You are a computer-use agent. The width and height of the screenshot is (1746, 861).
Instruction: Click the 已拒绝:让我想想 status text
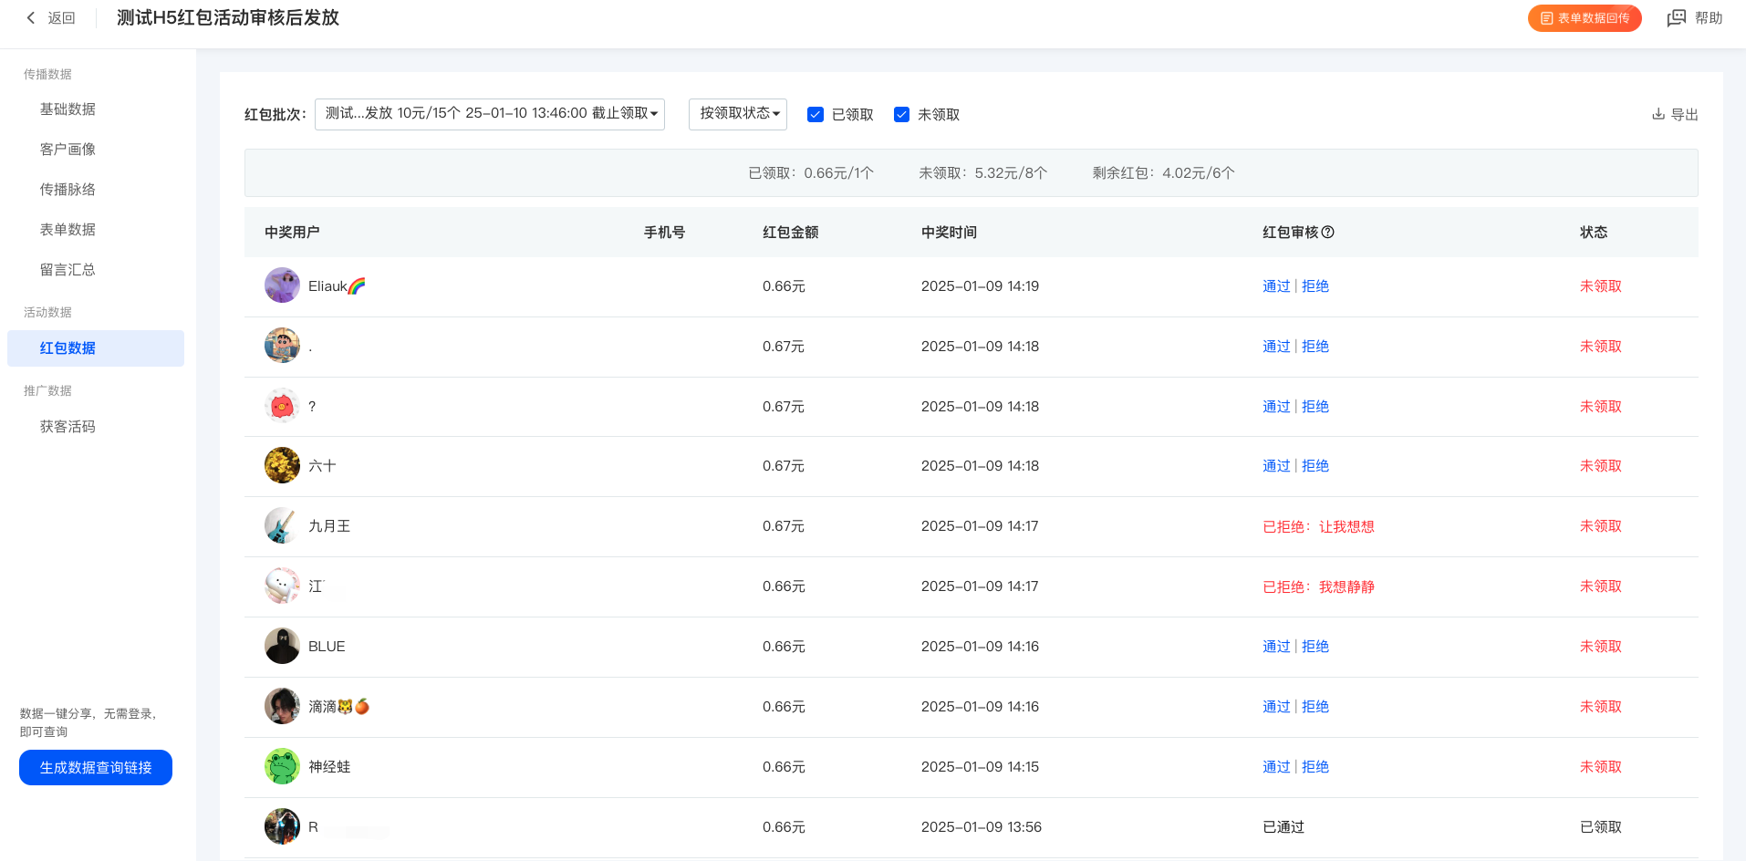coord(1318,526)
